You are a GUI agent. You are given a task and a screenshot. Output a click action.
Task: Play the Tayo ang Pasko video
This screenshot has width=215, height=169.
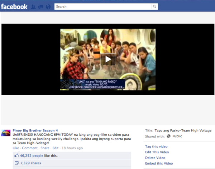[108, 59]
